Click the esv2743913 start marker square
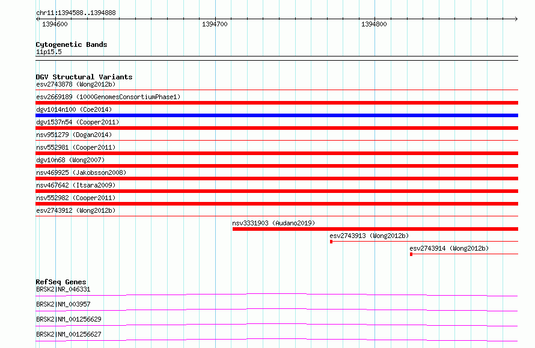 point(331,242)
